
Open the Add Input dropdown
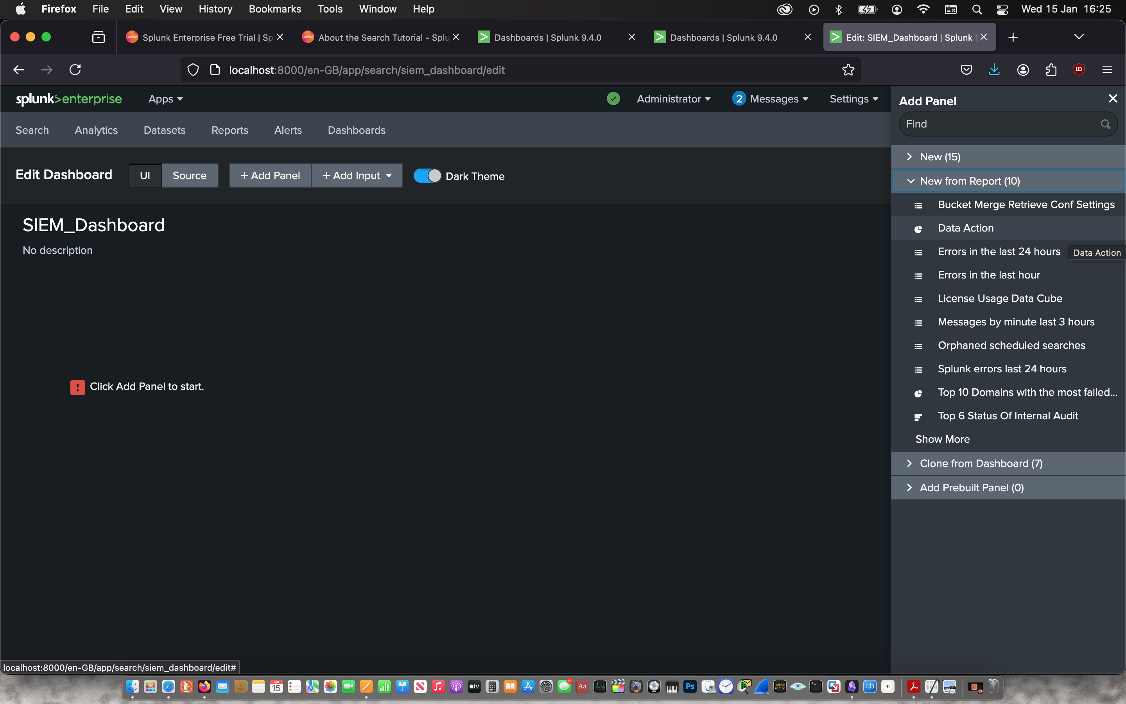[x=357, y=176]
